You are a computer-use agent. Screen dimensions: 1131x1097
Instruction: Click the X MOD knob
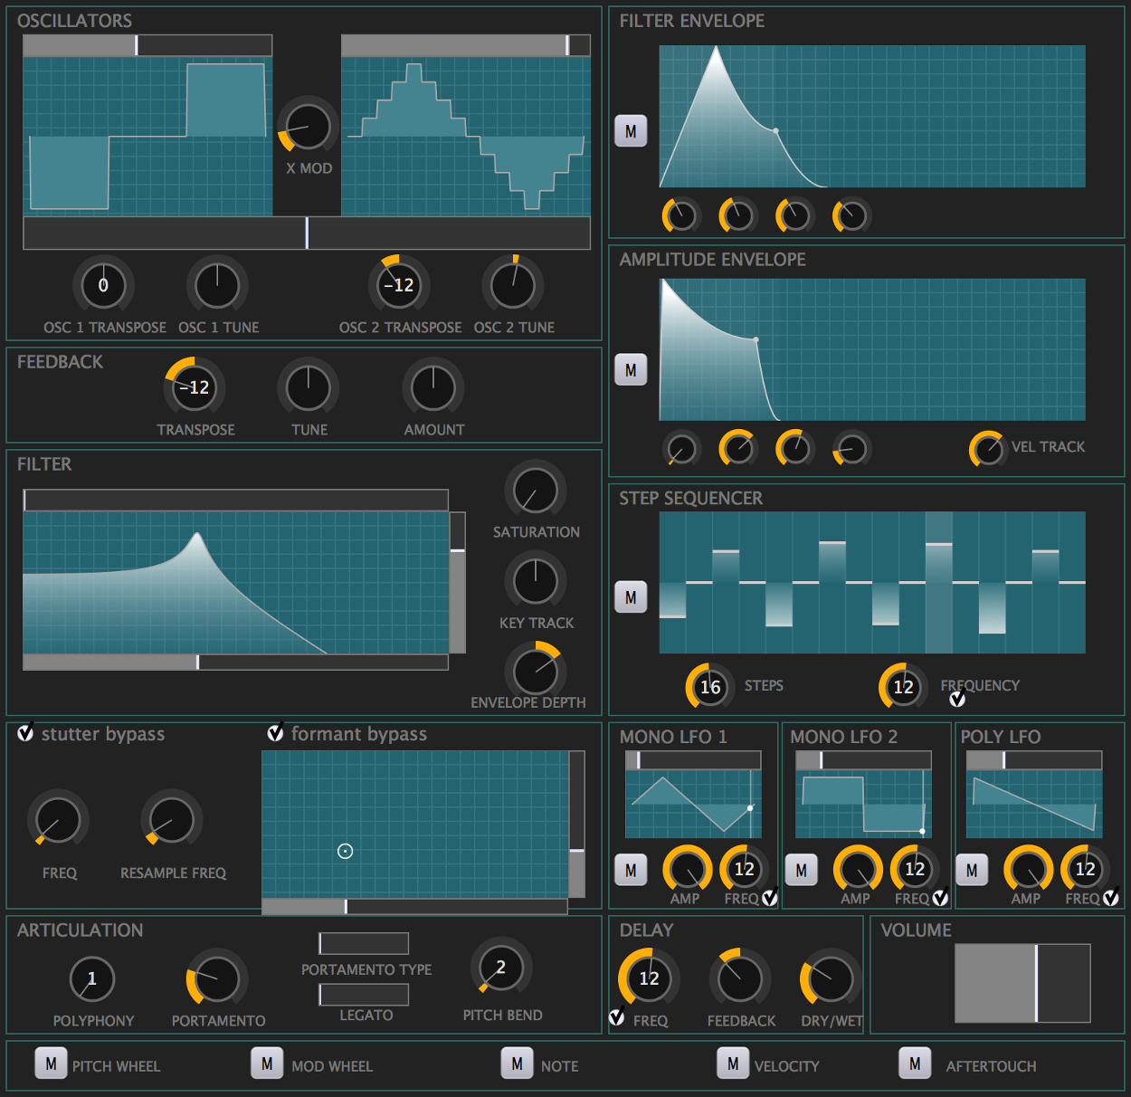point(308,127)
